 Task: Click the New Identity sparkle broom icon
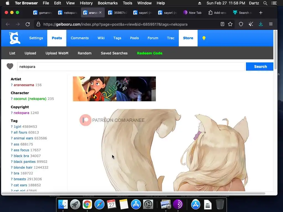pos(251,24)
